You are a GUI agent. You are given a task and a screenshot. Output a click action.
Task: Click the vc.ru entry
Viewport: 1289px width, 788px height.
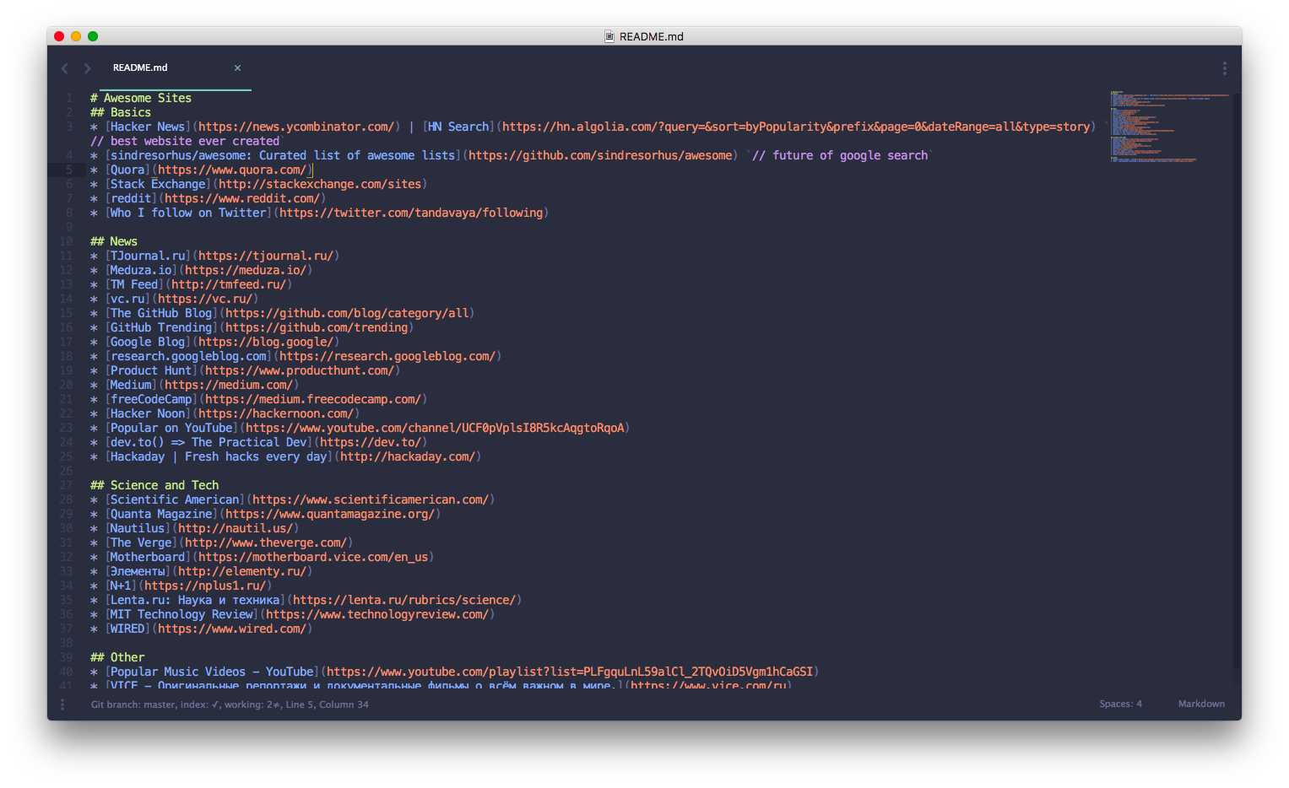174,299
